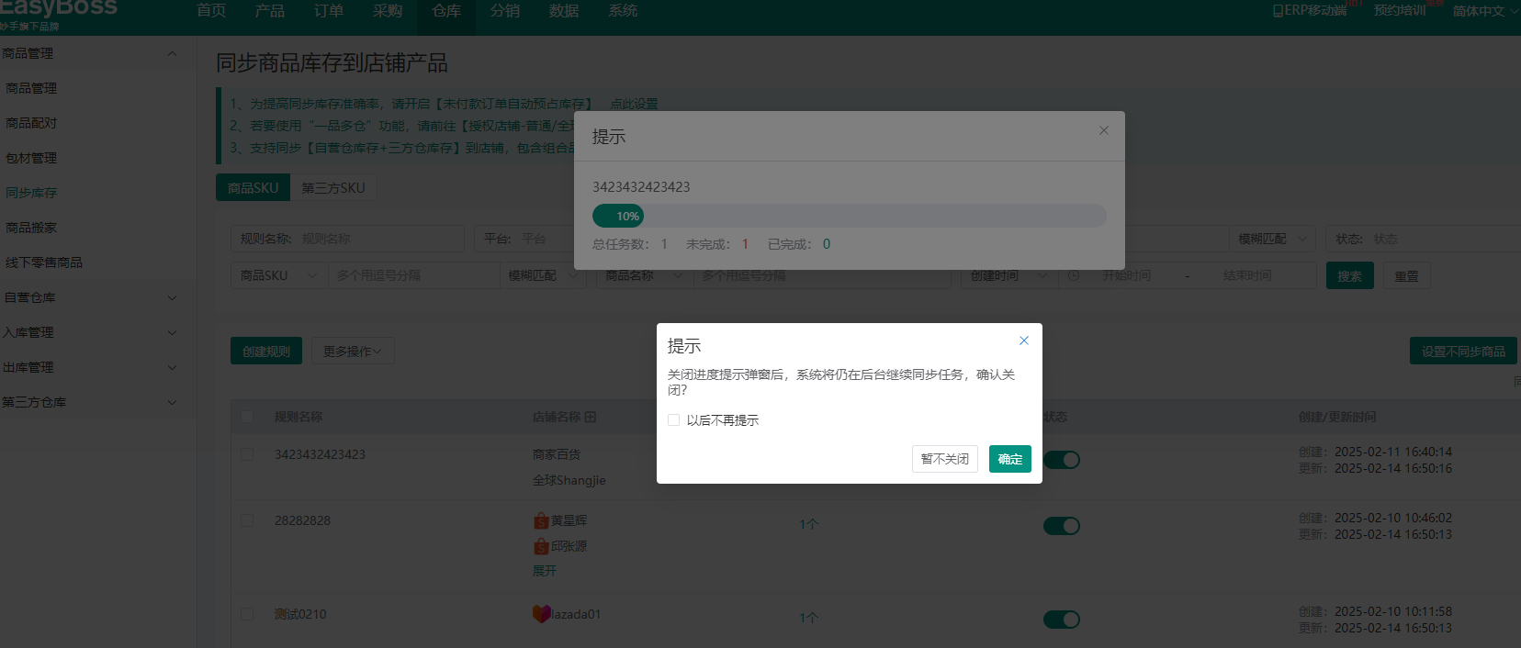Click the 点此设置 link in notice
Screen dimensions: 1521x648
pos(634,104)
